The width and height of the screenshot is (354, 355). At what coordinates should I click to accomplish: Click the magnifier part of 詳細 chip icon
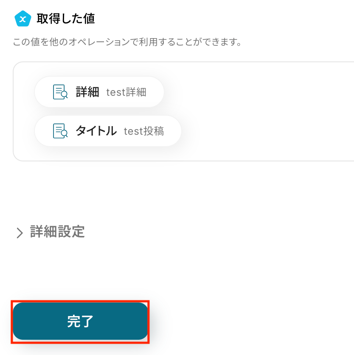pyautogui.click(x=65, y=95)
